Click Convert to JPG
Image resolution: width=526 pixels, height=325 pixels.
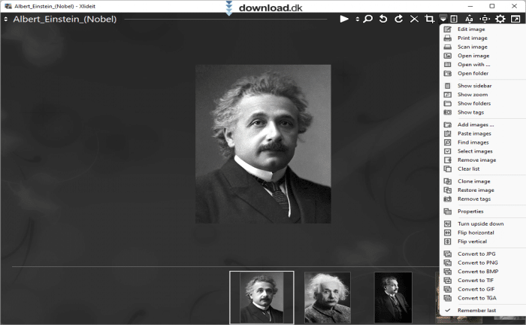[x=476, y=254]
